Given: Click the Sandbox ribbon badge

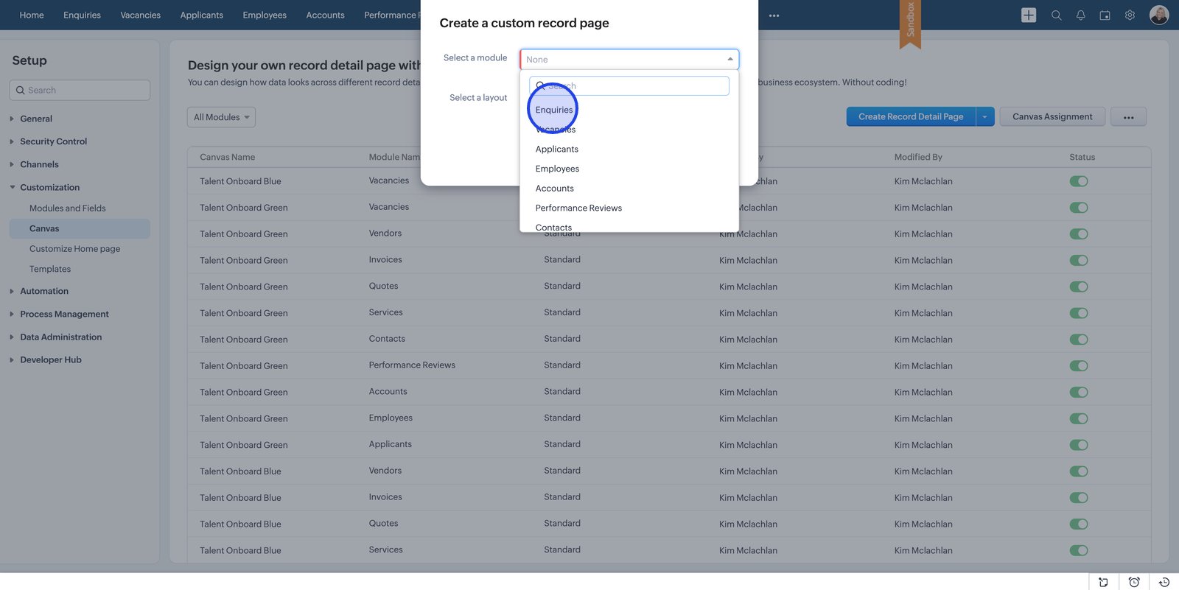Looking at the screenshot, I should tap(910, 24).
